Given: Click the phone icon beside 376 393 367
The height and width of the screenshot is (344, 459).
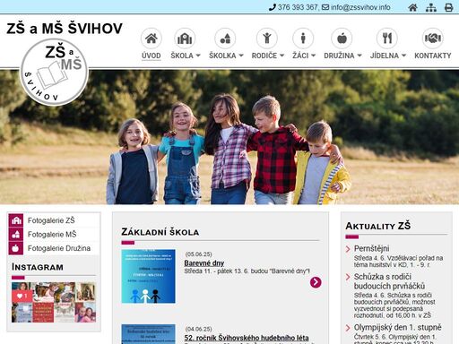Looking at the screenshot, I should pos(273,7).
